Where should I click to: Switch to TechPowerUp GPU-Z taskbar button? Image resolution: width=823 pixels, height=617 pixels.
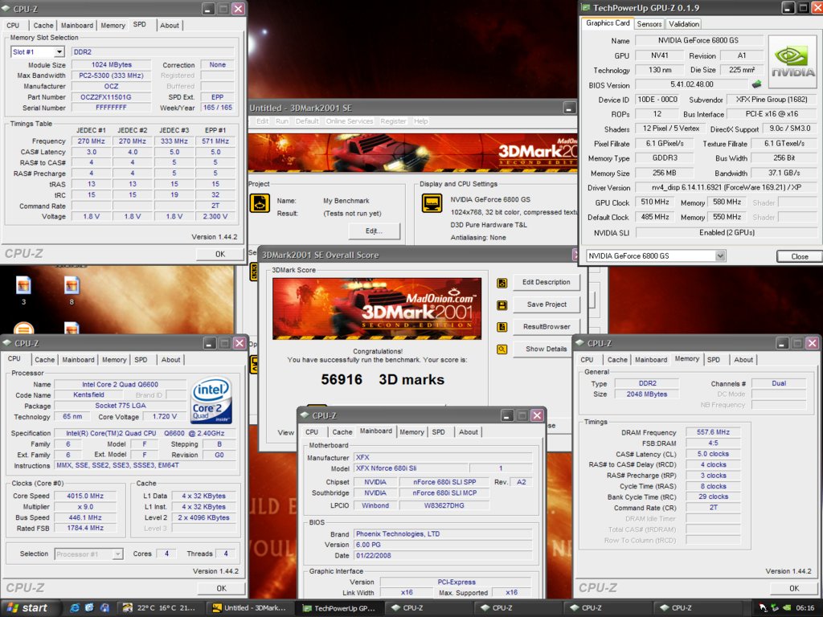tap(338, 607)
